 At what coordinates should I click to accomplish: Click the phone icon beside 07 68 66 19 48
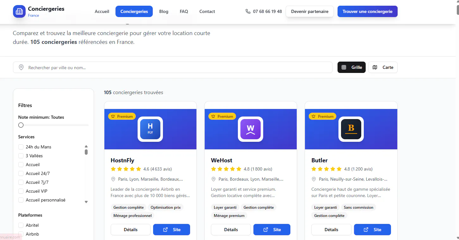[x=248, y=11]
